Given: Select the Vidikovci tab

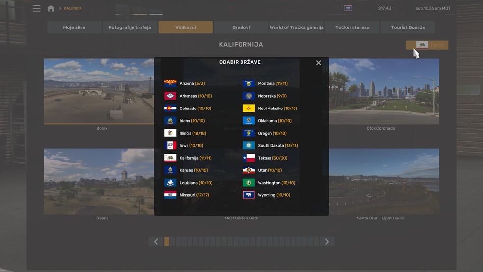Looking at the screenshot, I should [186, 27].
